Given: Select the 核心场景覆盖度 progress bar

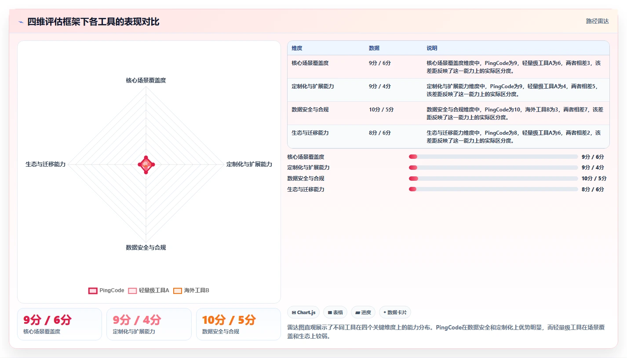Looking at the screenshot, I should 493,157.
